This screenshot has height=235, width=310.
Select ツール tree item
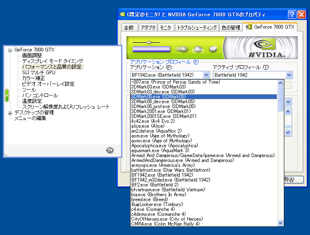(x=29, y=90)
